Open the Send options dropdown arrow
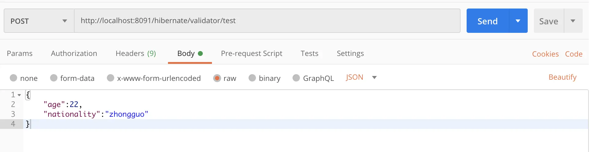Image resolution: width=590 pixels, height=152 pixels. click(x=518, y=21)
